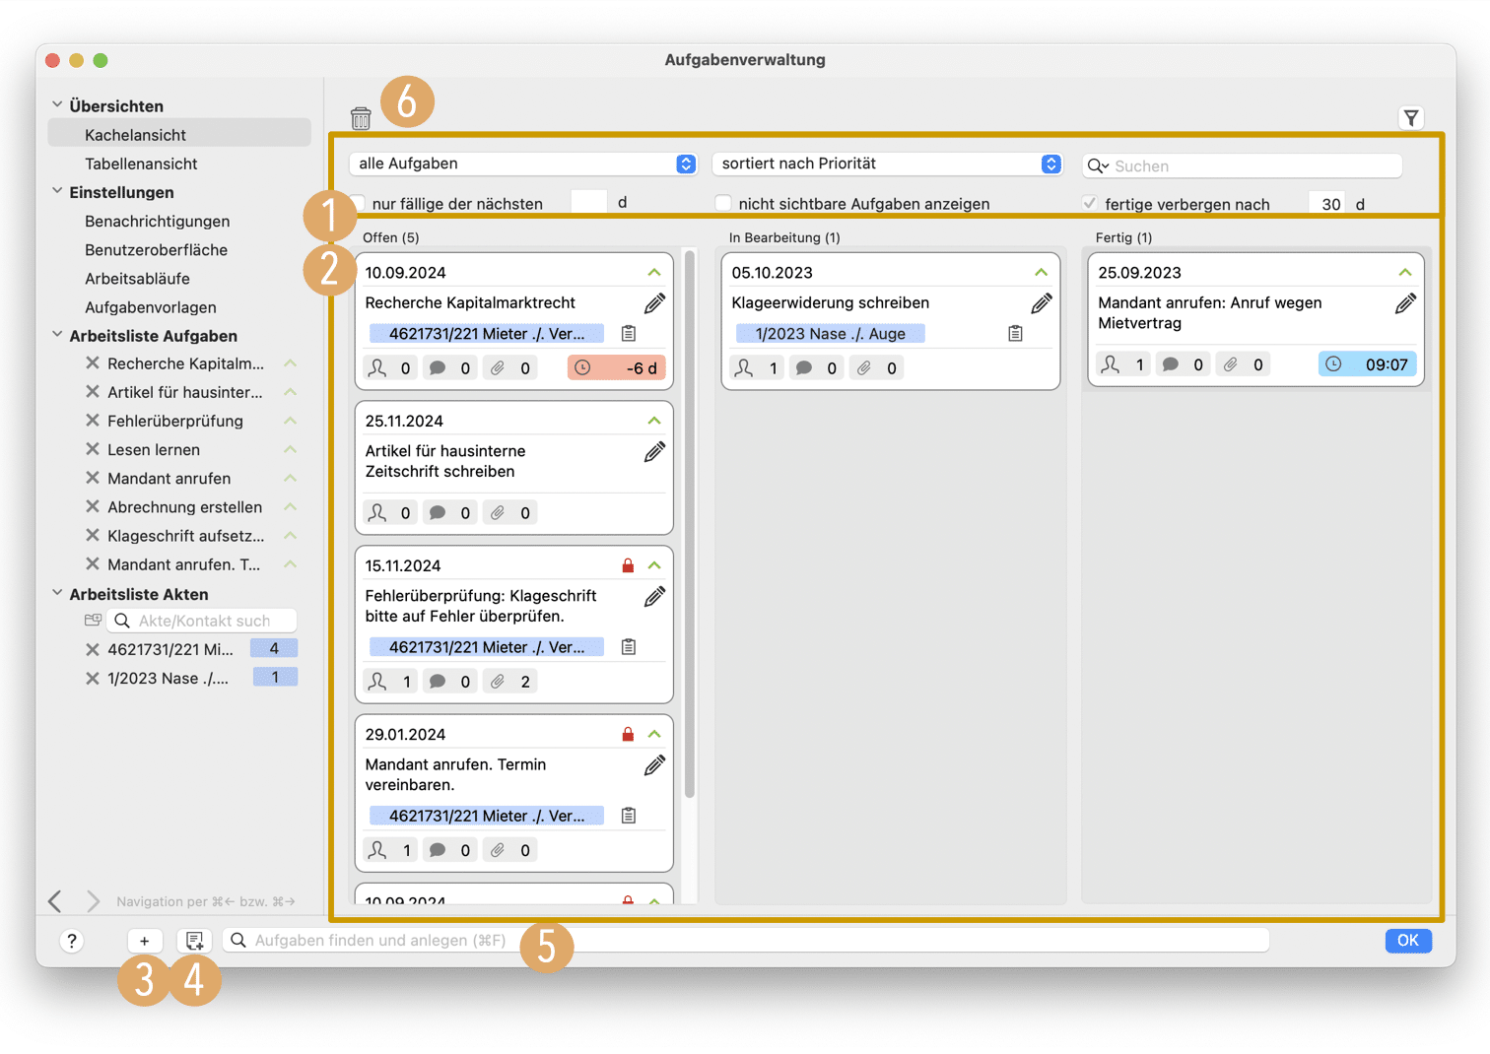Open clipboard icon on Fehlerüberprüfung card
Screen dimensions: 1490x1054
click(629, 647)
